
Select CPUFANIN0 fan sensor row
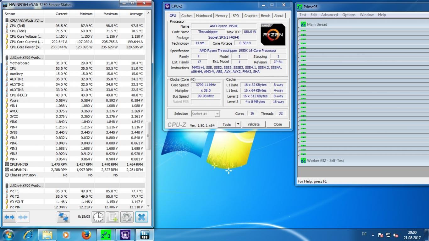pyautogui.click(x=74, y=164)
